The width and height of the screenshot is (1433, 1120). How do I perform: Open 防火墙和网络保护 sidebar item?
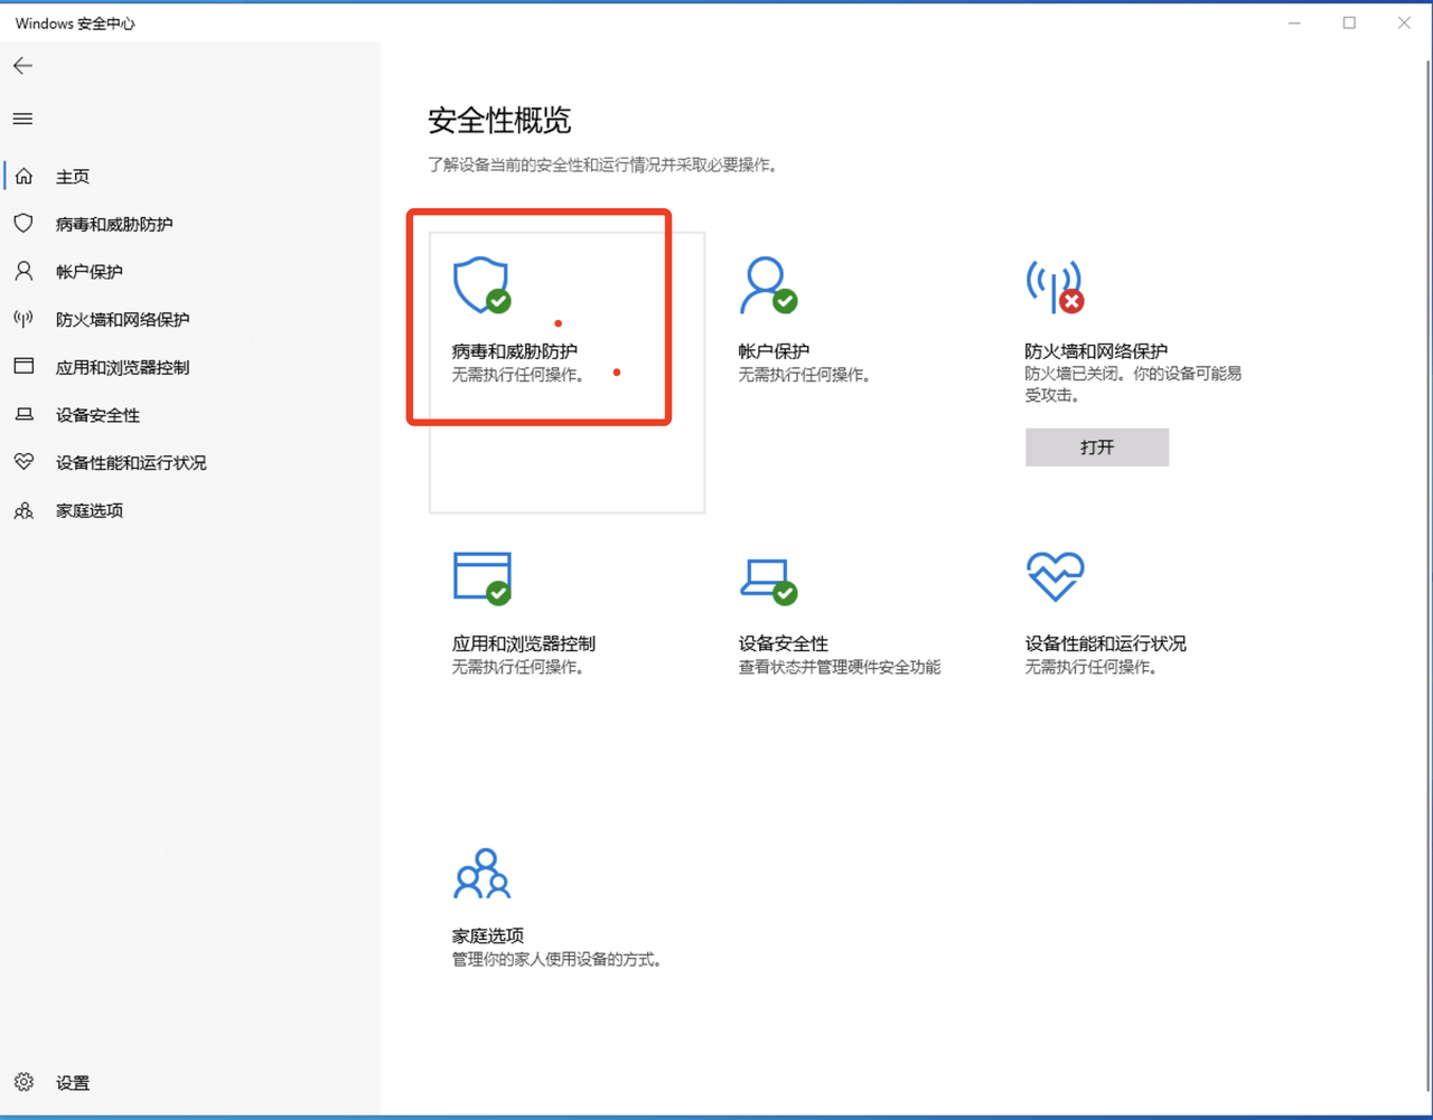coord(190,319)
